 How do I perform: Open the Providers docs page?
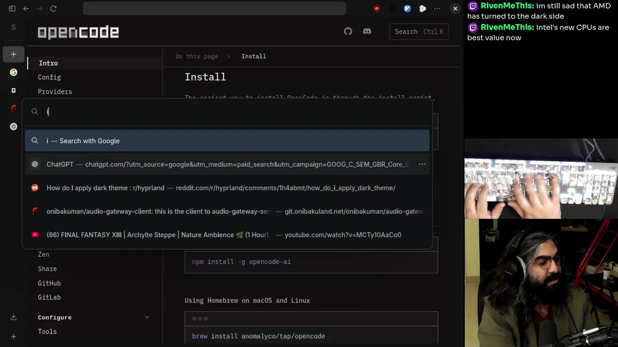(x=55, y=92)
